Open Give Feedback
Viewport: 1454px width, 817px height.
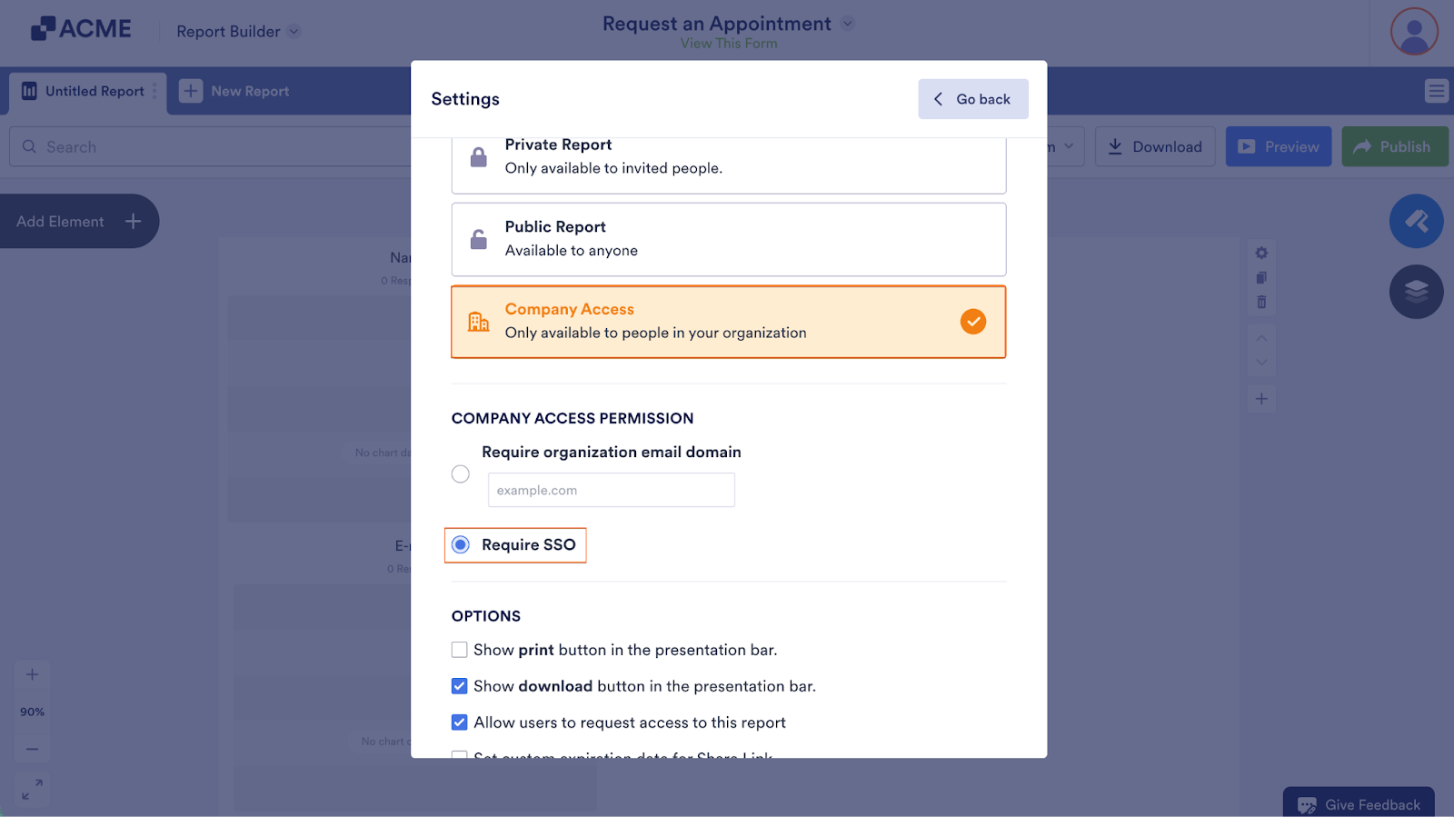click(x=1359, y=803)
